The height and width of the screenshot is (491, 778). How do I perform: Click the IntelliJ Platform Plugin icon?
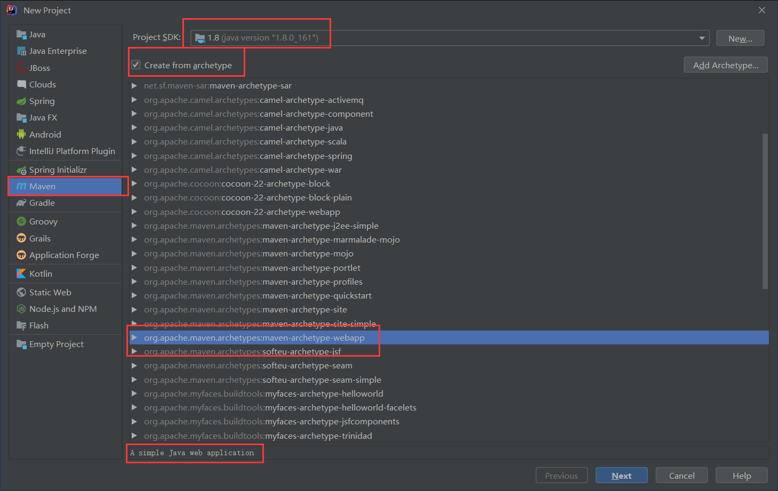[x=21, y=151]
